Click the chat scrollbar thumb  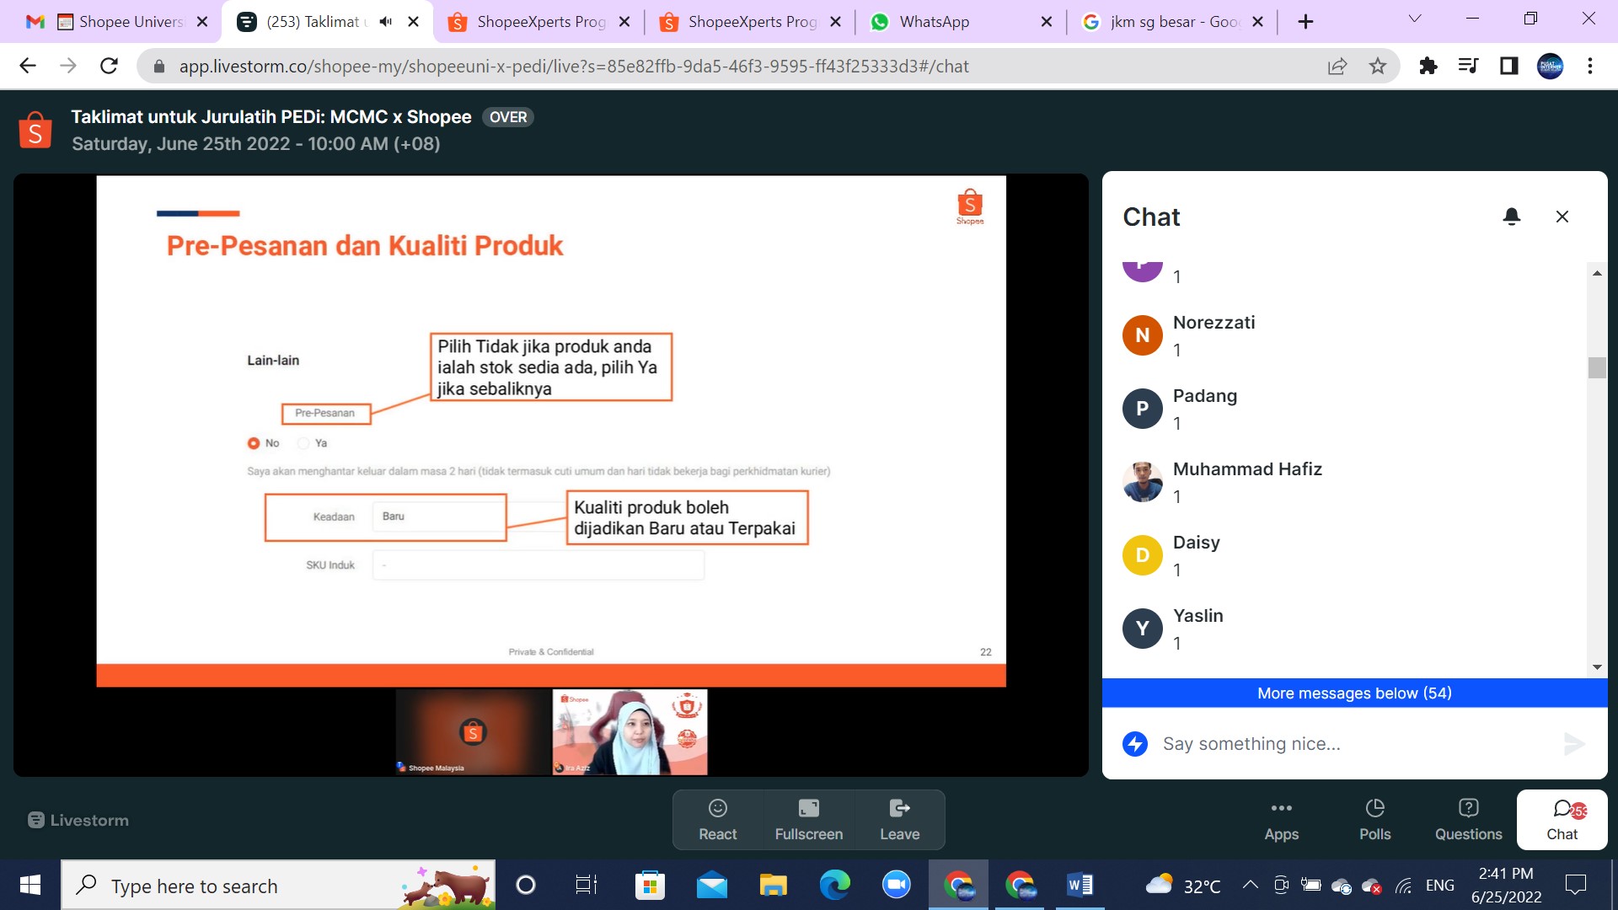tap(1597, 367)
